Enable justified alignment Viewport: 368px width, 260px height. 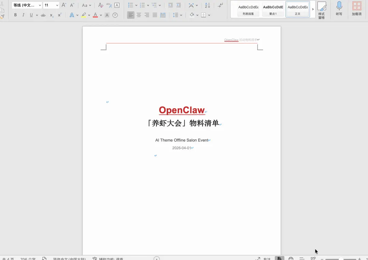[x=154, y=15]
